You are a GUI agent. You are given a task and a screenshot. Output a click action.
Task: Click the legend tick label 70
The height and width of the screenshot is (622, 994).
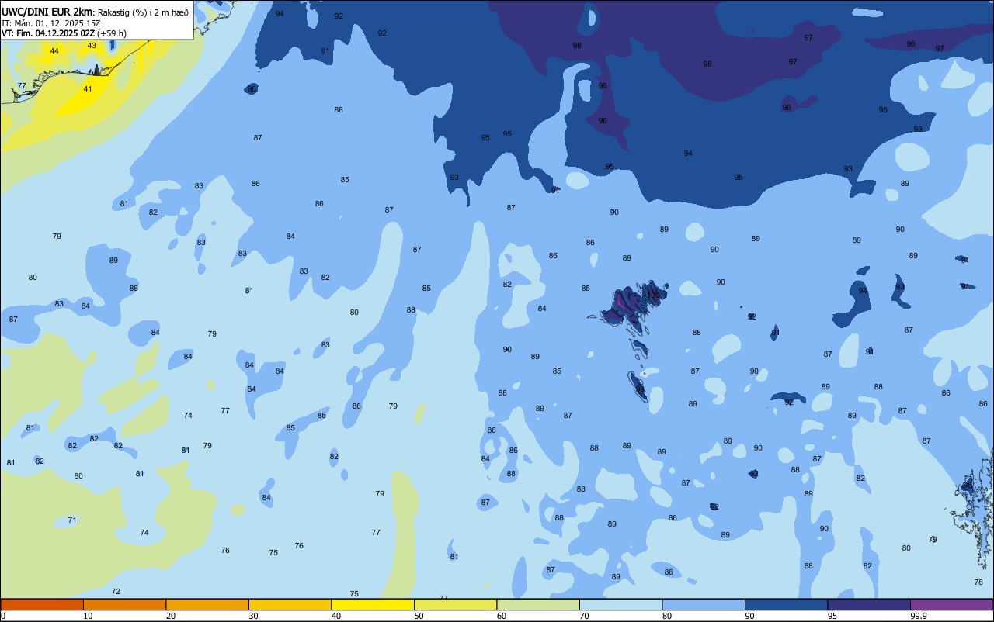tap(584, 616)
